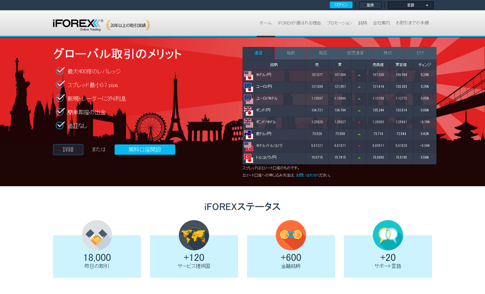Click sell price 107.077
This screenshot has width=485, height=294.
317,75
